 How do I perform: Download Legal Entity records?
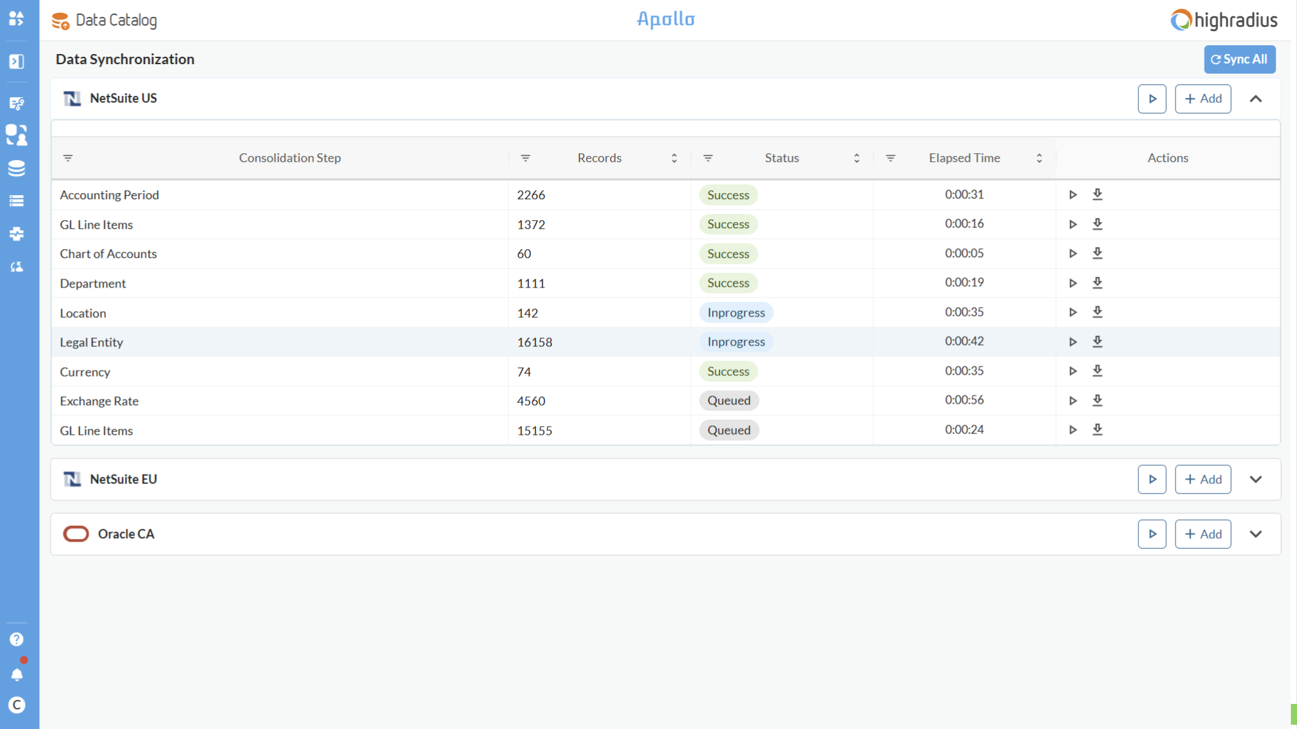coord(1098,342)
